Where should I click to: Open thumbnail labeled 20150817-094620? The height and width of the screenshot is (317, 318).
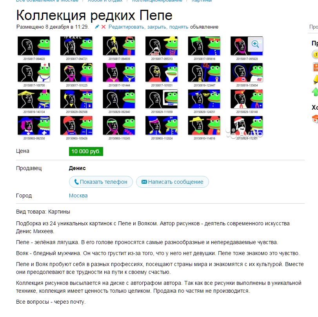(34, 46)
